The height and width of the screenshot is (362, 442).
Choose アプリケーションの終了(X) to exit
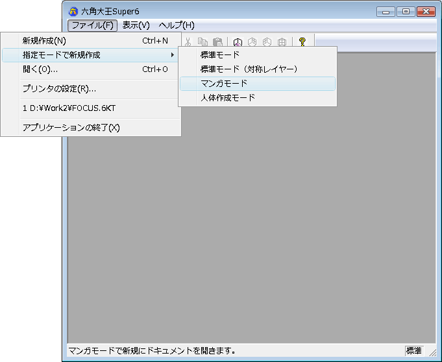click(x=91, y=128)
